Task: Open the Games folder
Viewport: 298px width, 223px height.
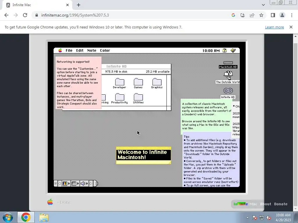Action: (138, 82)
